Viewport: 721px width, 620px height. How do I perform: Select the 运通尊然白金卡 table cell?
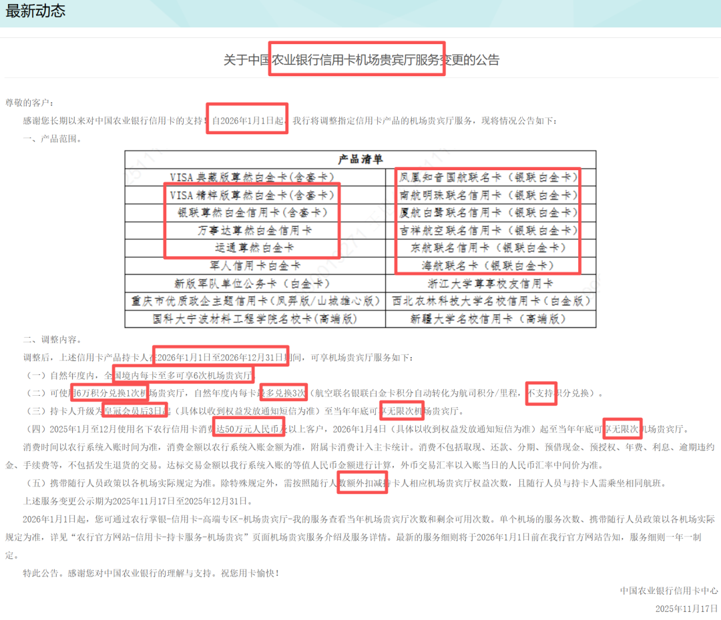point(255,248)
